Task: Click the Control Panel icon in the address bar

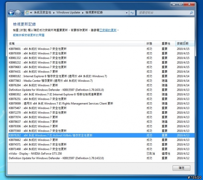Action: click(x=27, y=13)
